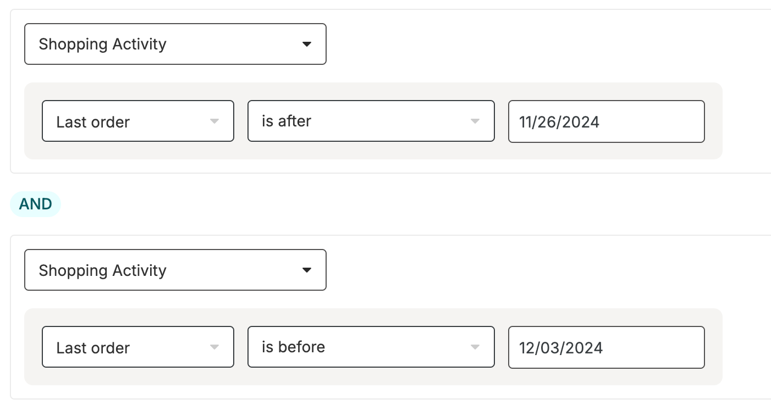The image size is (771, 410).
Task: Select the 'is after' label text
Action: click(287, 121)
